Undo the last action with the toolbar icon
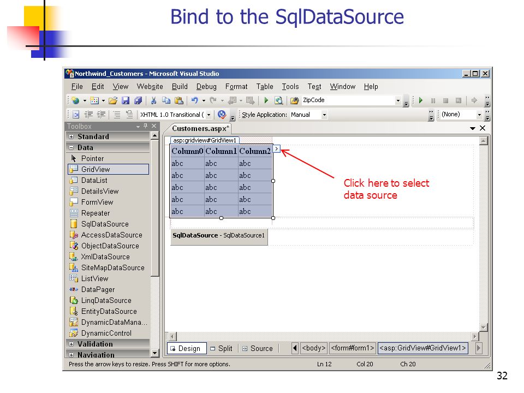This screenshot has height=393, width=524. tap(195, 100)
